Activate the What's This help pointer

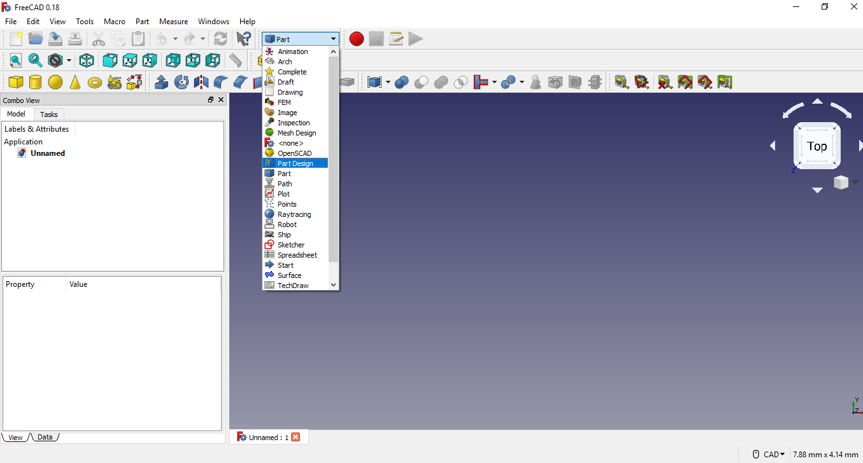243,39
